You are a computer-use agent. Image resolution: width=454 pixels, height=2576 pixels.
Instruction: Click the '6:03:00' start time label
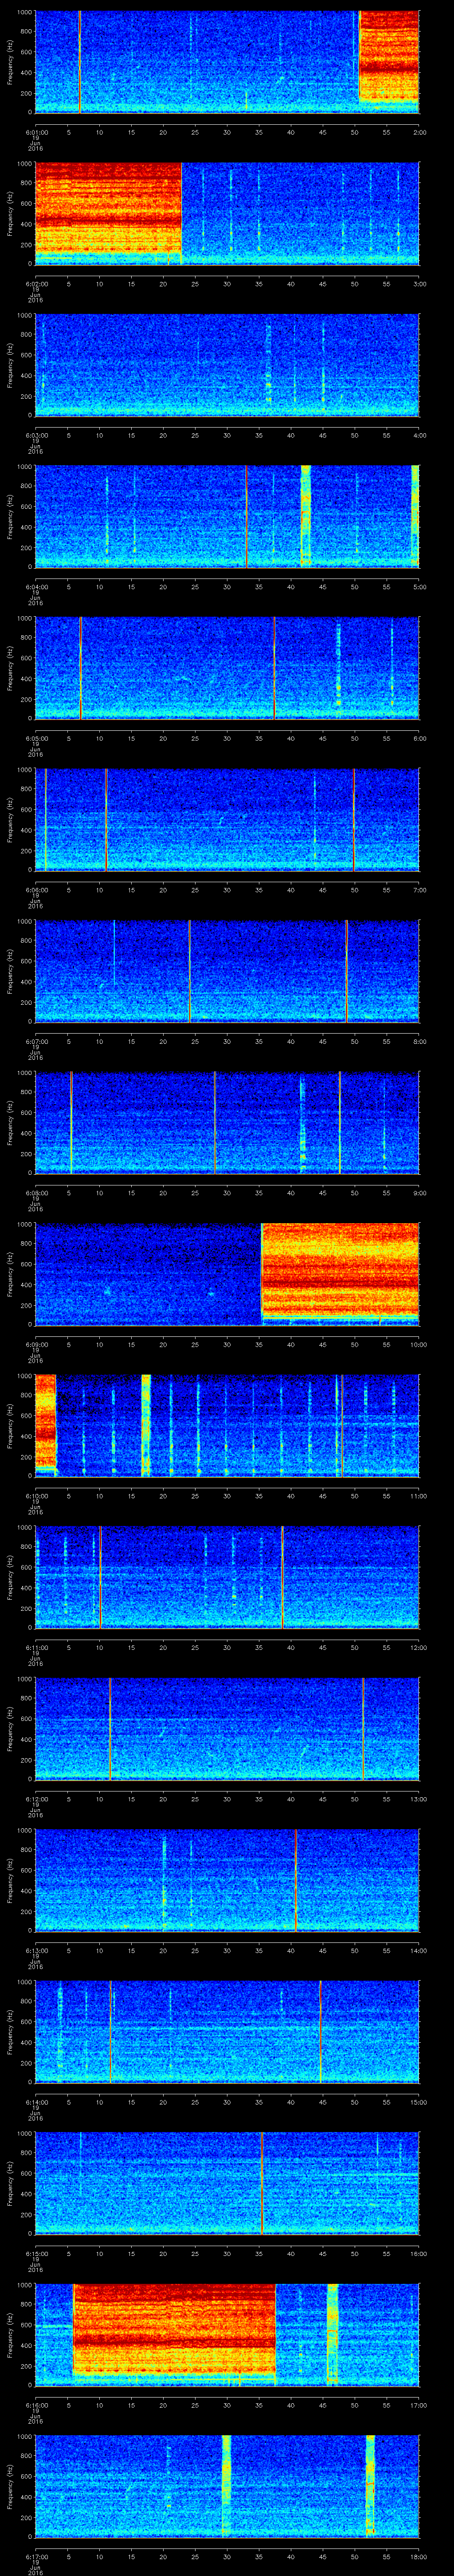pos(36,435)
